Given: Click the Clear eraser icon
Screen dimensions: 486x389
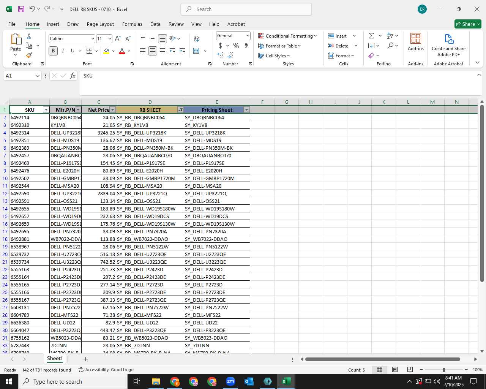Looking at the screenshot, I should (x=371, y=55).
